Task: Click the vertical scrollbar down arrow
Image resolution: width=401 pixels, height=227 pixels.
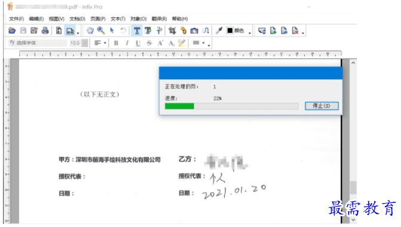Action: (353, 220)
